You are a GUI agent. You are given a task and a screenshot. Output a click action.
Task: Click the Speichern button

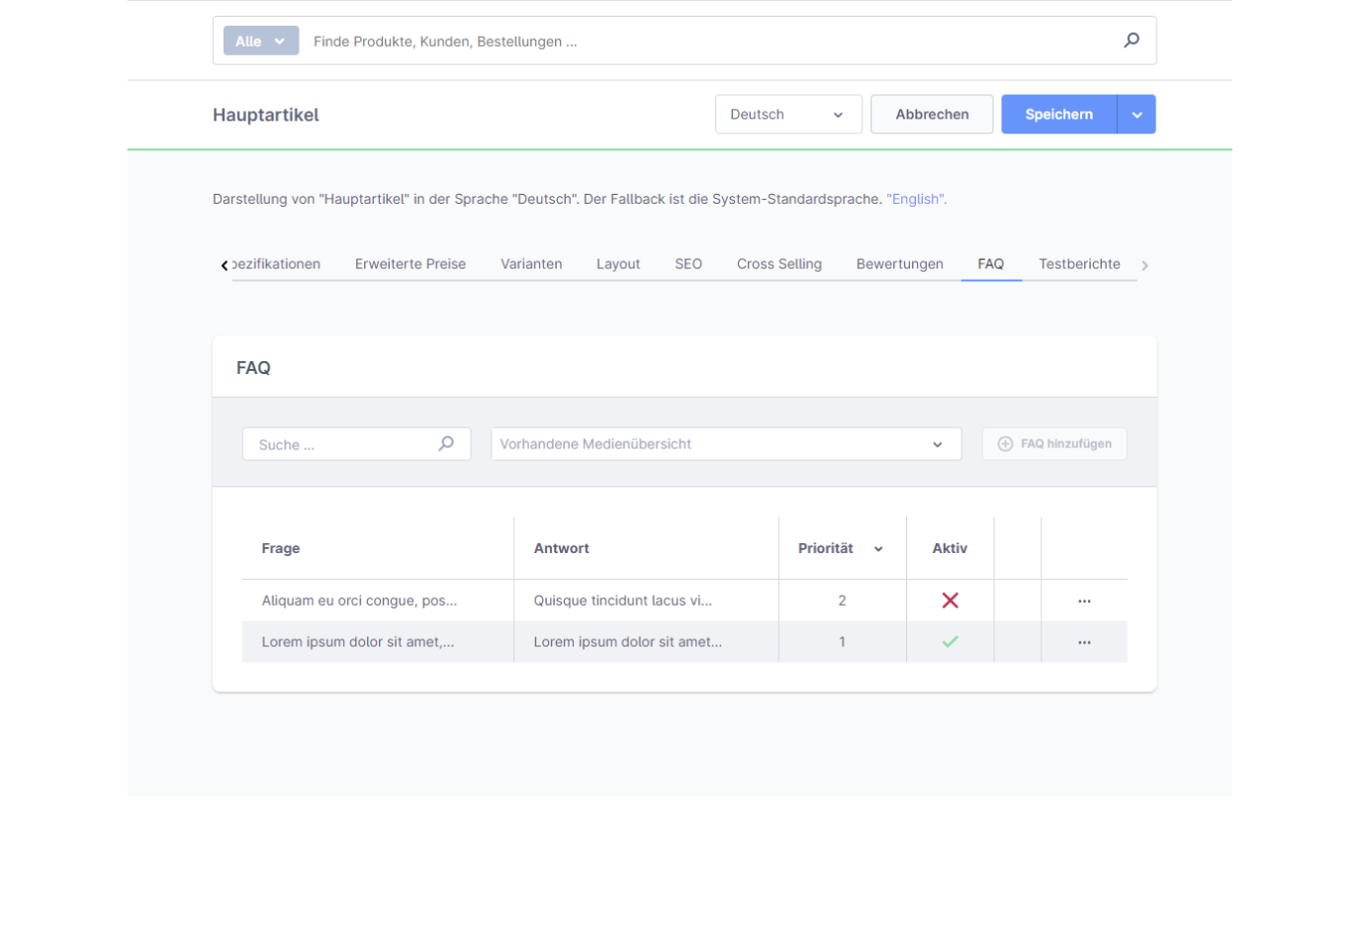click(x=1059, y=115)
